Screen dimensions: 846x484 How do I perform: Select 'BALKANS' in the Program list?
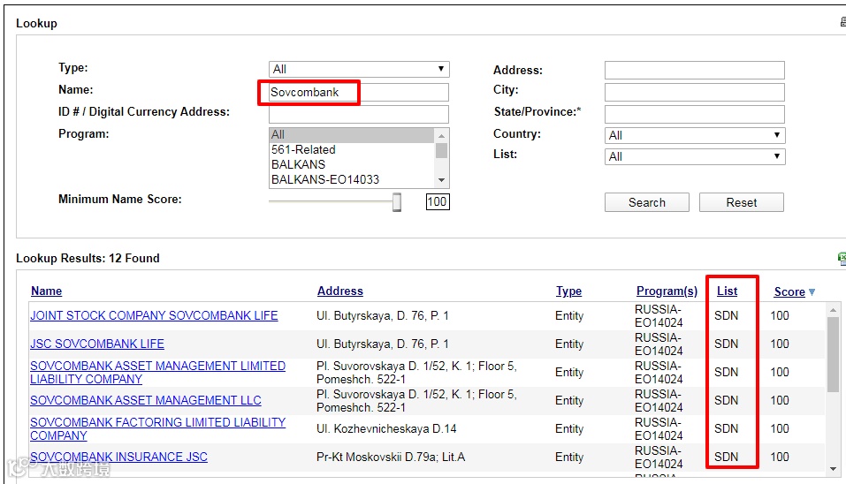click(351, 164)
